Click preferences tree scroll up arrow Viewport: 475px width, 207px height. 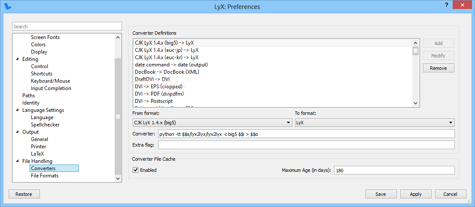tap(118, 37)
